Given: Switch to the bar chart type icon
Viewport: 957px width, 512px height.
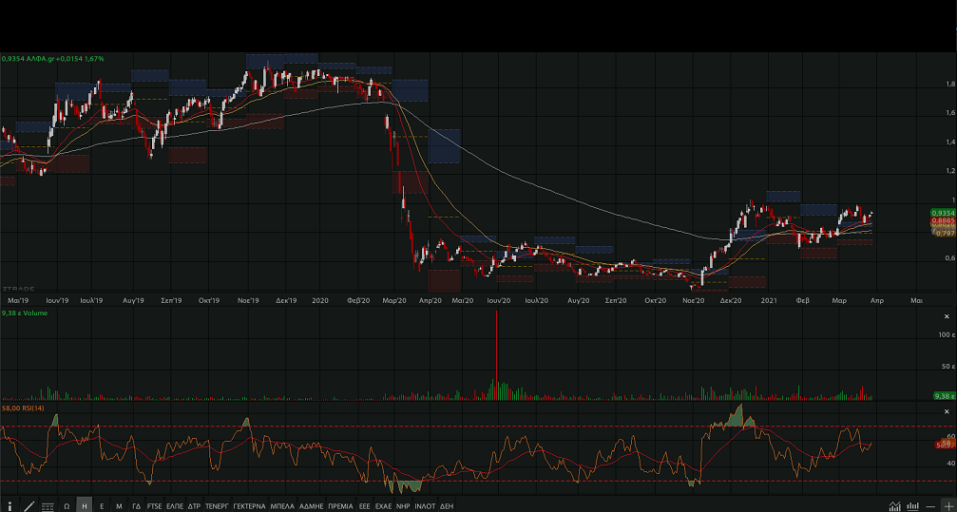Looking at the screenshot, I should click(x=913, y=506).
